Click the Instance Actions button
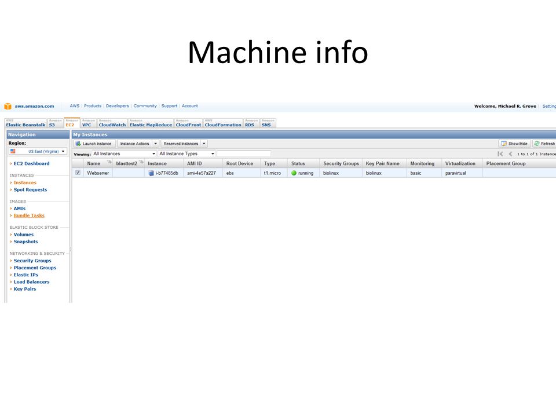This screenshot has width=556, height=417. point(135,144)
